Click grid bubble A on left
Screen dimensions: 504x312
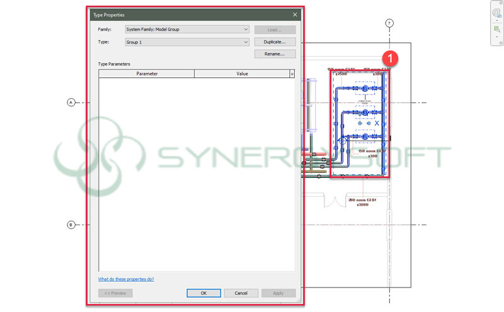coord(71,102)
